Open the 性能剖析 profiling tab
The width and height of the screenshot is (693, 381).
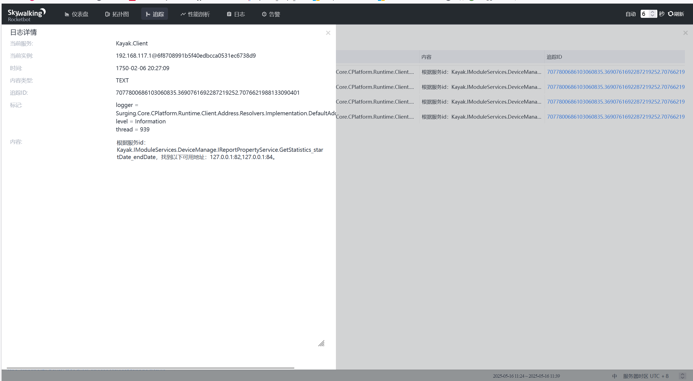point(195,14)
